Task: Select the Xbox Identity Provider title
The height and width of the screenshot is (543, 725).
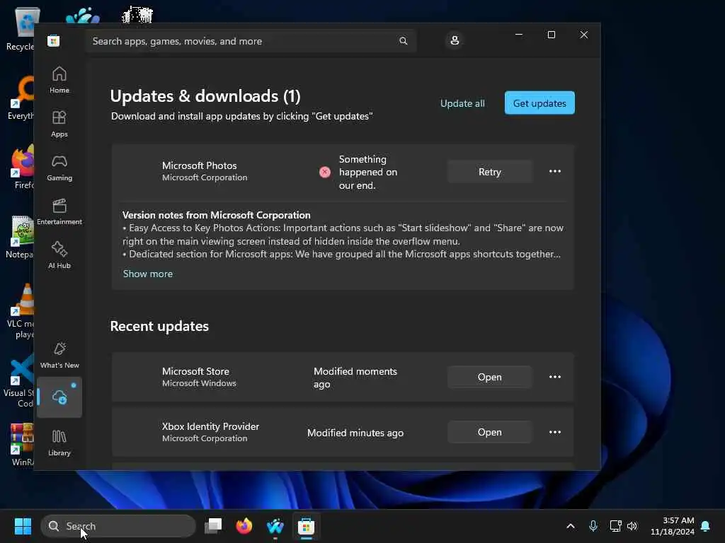Action: (x=210, y=426)
